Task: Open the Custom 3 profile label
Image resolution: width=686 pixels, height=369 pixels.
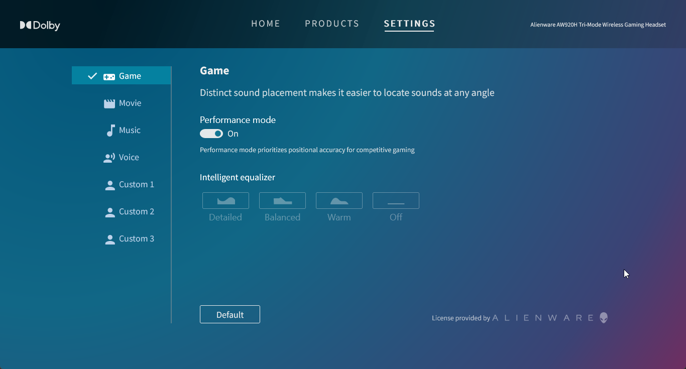Action: click(x=137, y=238)
